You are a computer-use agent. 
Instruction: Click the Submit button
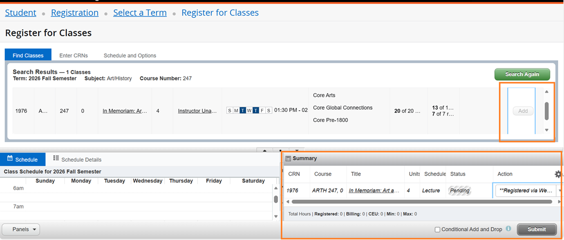click(537, 229)
